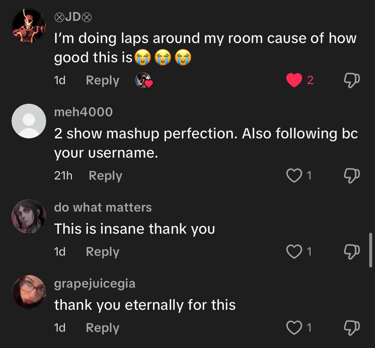View grapejuicegia's profile picture
Viewport: 375px width, 348px height.
tap(29, 292)
